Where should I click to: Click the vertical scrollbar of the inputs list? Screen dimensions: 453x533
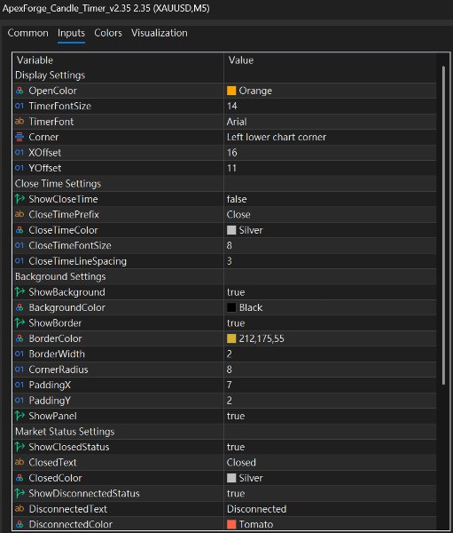point(443,226)
